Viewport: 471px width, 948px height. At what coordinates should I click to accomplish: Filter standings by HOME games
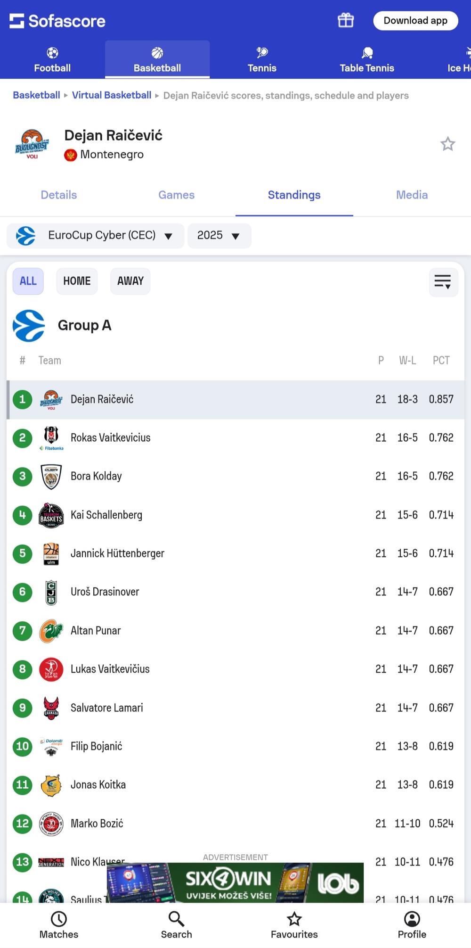[x=77, y=281]
